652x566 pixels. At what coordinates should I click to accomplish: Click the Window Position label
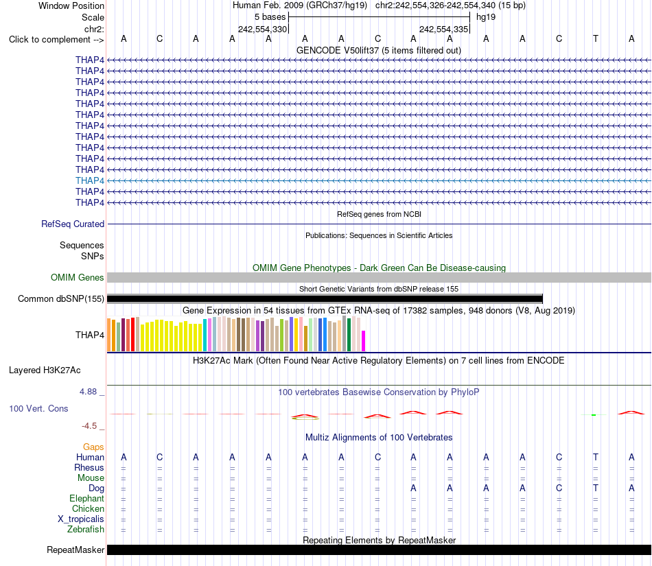tap(71, 5)
